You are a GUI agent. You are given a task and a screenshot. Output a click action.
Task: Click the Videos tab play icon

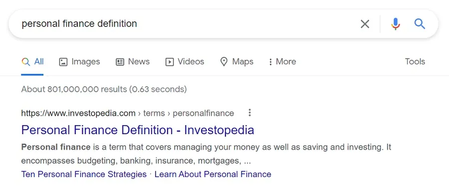point(170,62)
